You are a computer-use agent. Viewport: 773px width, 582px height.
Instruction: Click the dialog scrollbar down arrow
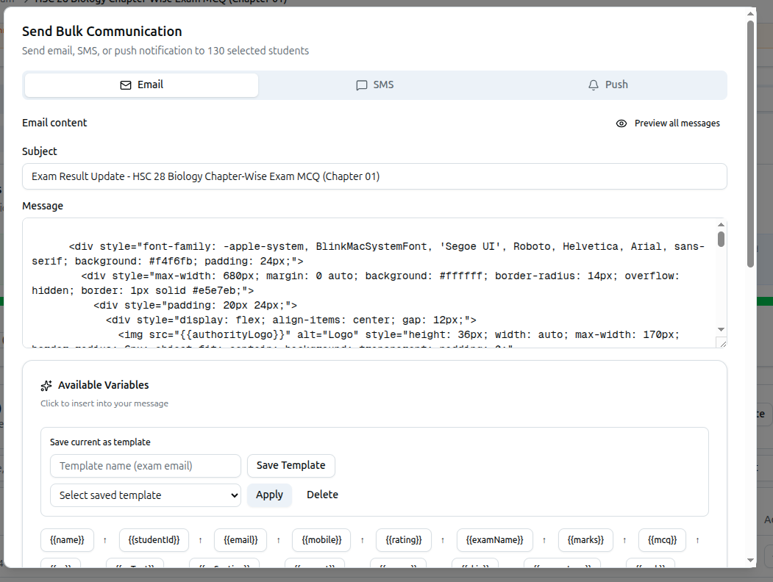750,561
